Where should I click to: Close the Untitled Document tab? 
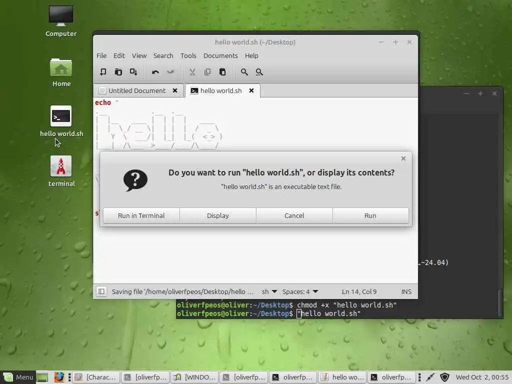coord(175,90)
